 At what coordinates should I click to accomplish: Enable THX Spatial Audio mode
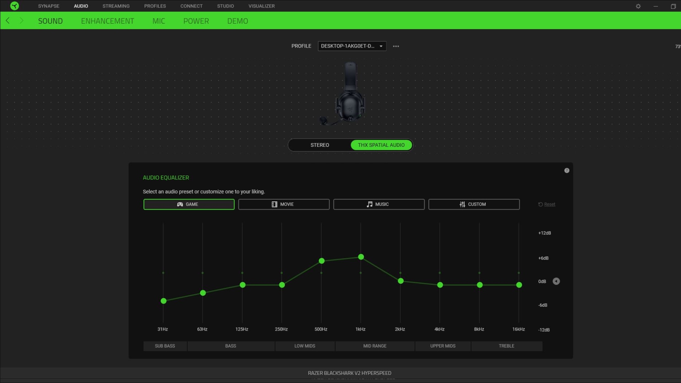click(381, 145)
